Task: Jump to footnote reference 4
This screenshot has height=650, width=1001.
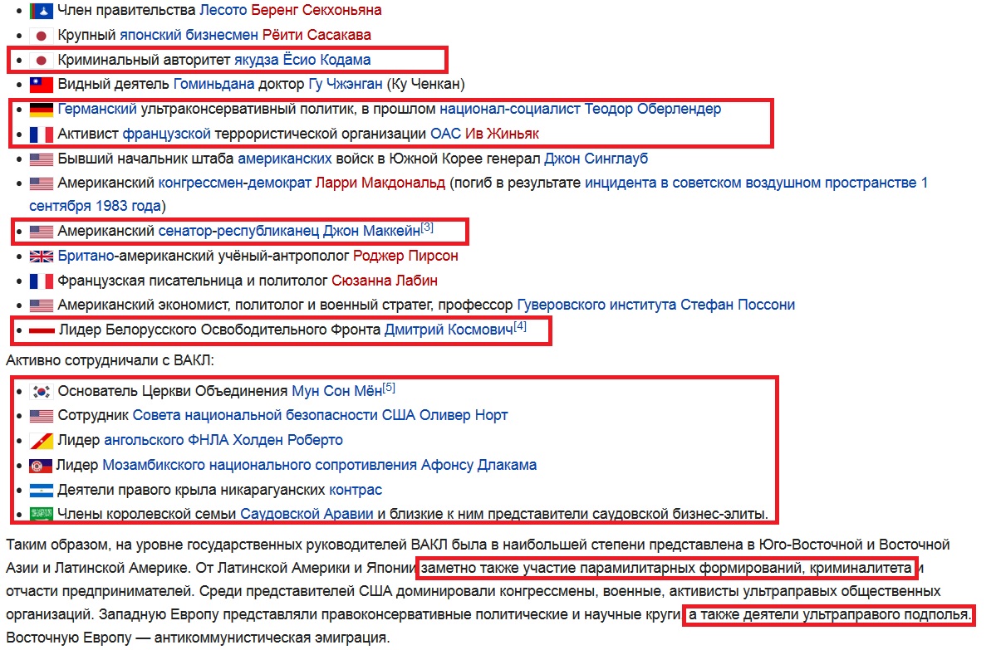Action: 520,326
